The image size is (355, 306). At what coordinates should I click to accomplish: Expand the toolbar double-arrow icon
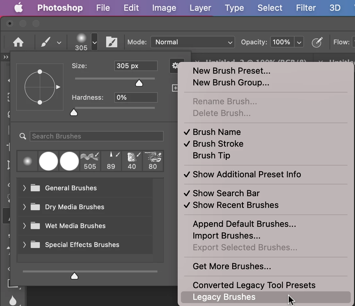tap(6, 57)
